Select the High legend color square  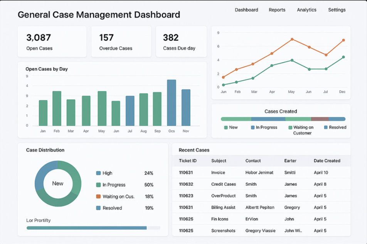coord(98,173)
